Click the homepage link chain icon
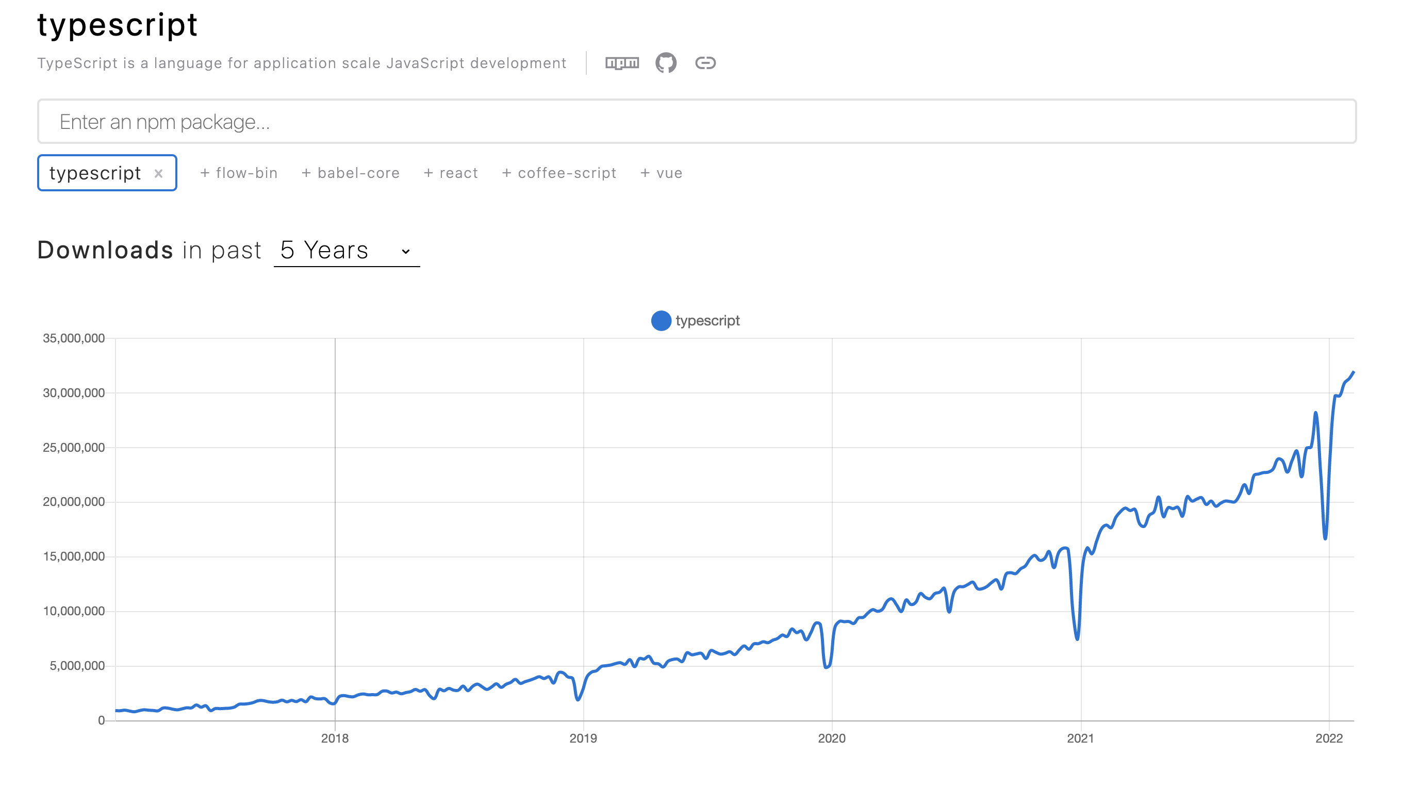Image resolution: width=1418 pixels, height=788 pixels. pyautogui.click(x=705, y=63)
